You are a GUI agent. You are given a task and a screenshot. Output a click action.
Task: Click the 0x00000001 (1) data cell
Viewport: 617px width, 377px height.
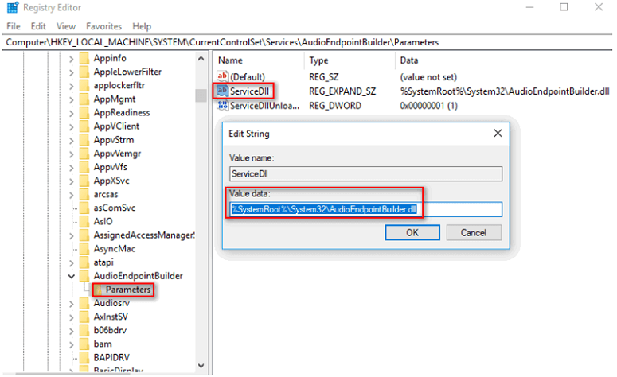pos(428,106)
